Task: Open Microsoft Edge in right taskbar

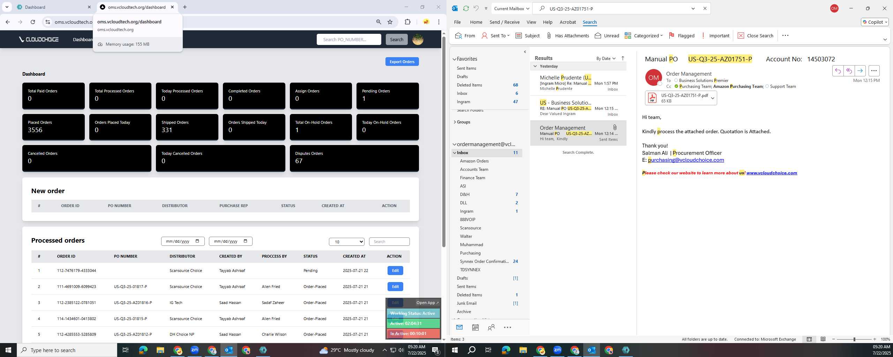Action: [x=506, y=350]
